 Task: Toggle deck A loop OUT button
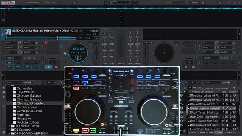pyautogui.click(x=56, y=67)
